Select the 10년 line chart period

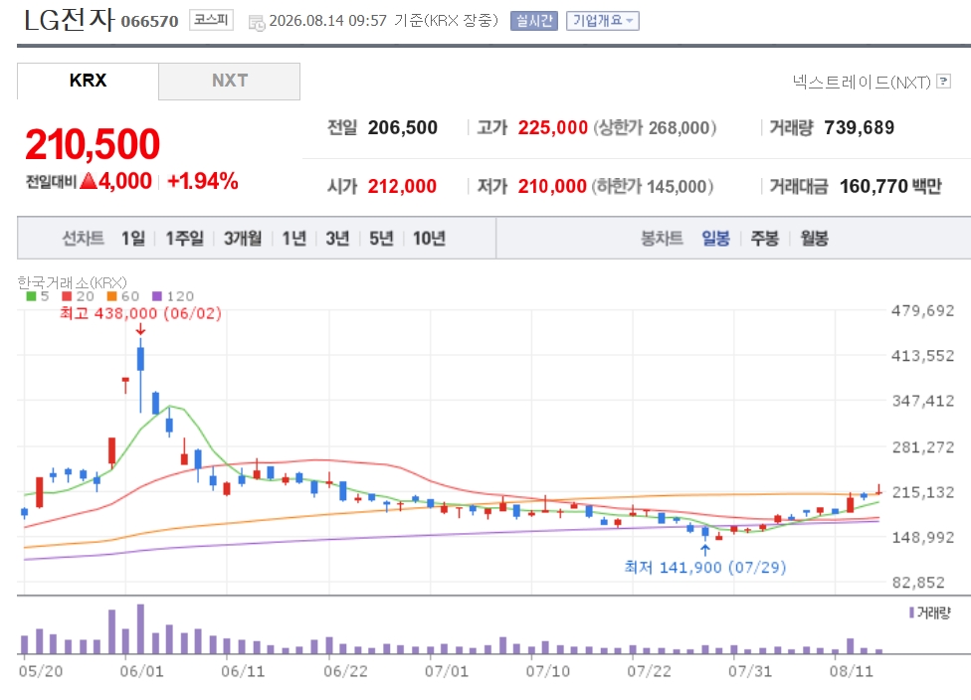[x=429, y=239]
